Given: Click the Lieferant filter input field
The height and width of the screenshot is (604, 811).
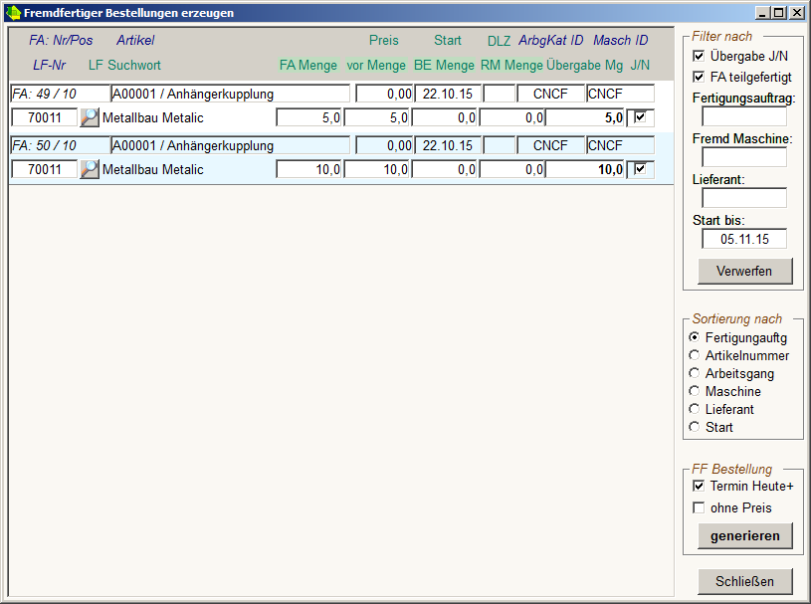Looking at the screenshot, I should coord(744,198).
